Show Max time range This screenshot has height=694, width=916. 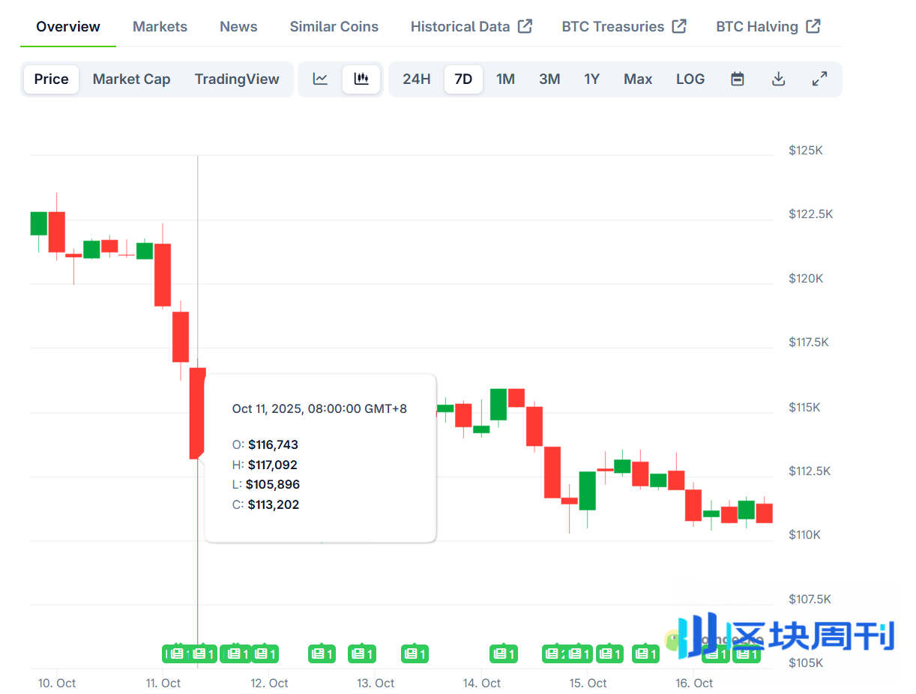click(638, 79)
